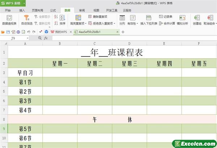217x148 pixels.
Task: Click the save icon in quick access toolbar
Action: point(8,32)
